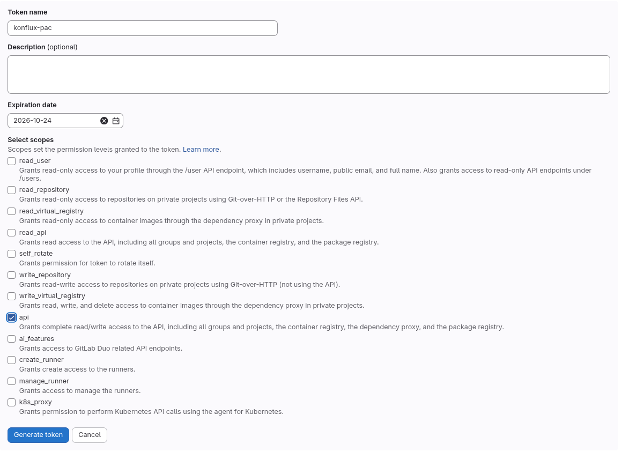Enable the create_runner scope checkbox

point(11,360)
